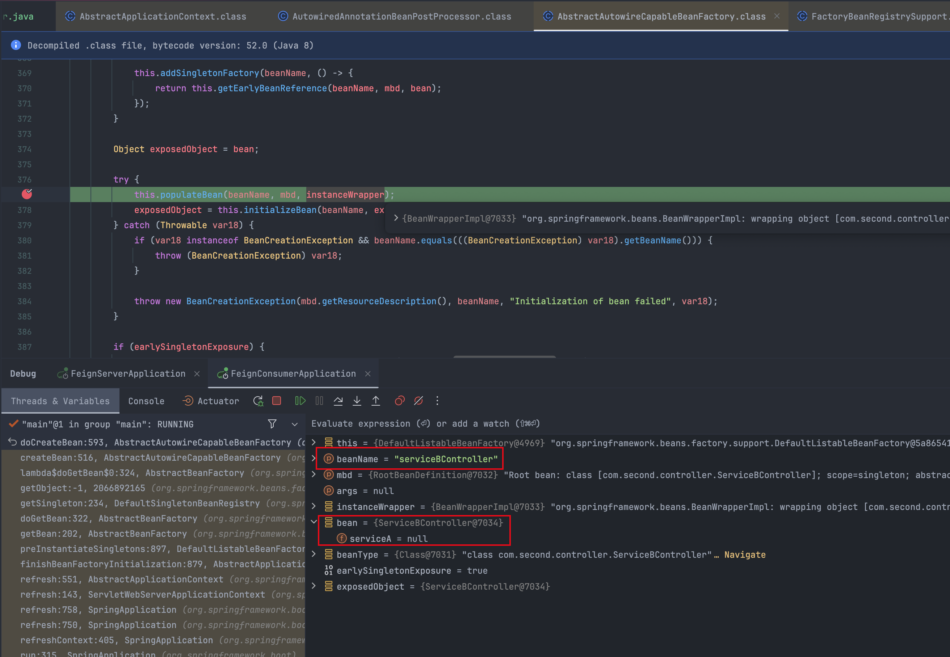
Task: Select refresh:143 ServletWebServerApplicationContext frame
Action: tap(153, 595)
